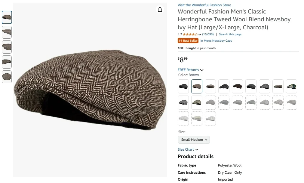304x183 pixels.
Task: Select the bottom sidebar hat thumbnail
Action: [x=7, y=77]
